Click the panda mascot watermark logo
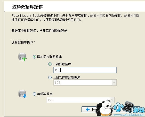The image size is (145, 117). click(x=104, y=108)
